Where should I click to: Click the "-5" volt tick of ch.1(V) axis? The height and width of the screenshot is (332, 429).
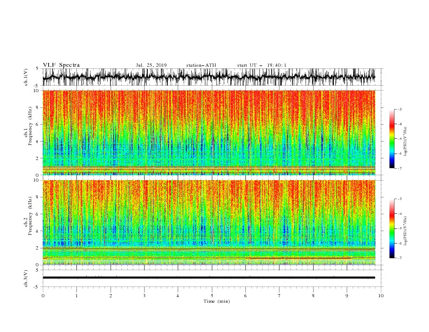(x=37, y=86)
